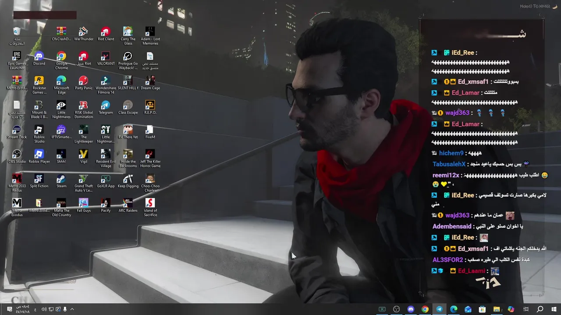Select the Google Chrome desktop shortcut
This screenshot has height=315, width=561.
[x=61, y=60]
